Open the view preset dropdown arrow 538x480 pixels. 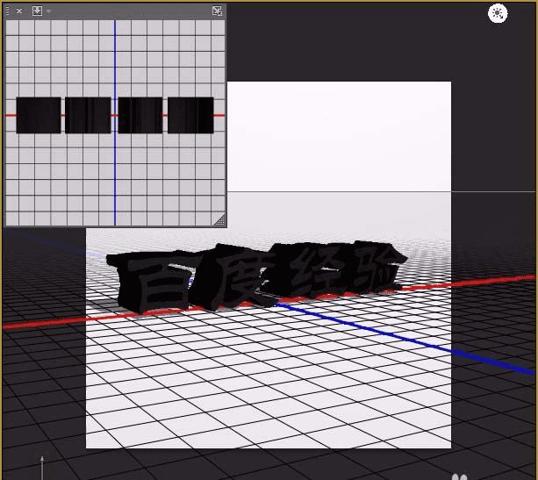click(x=49, y=11)
